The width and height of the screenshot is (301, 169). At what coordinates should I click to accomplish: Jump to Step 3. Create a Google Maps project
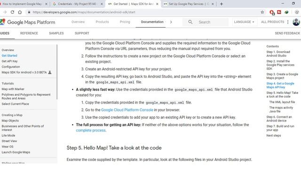282,76
